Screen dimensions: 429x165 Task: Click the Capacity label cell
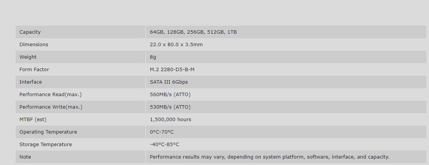pyautogui.click(x=80, y=32)
